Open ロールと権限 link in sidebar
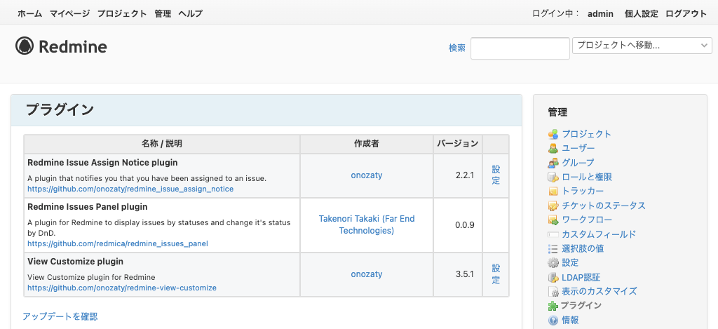This screenshot has height=329, width=718. (x=587, y=177)
